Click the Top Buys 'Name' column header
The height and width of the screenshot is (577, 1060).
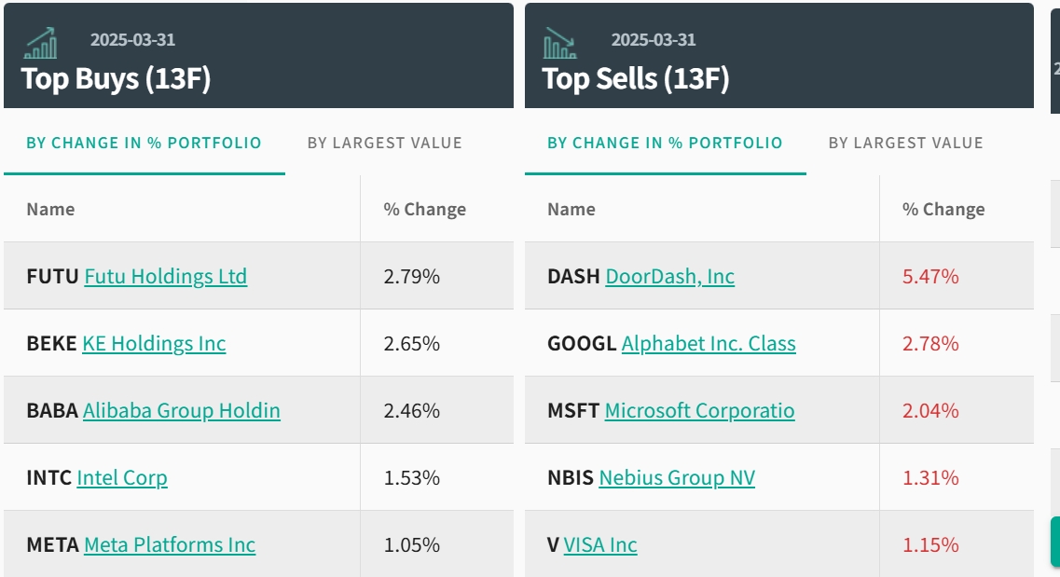pyautogui.click(x=50, y=210)
